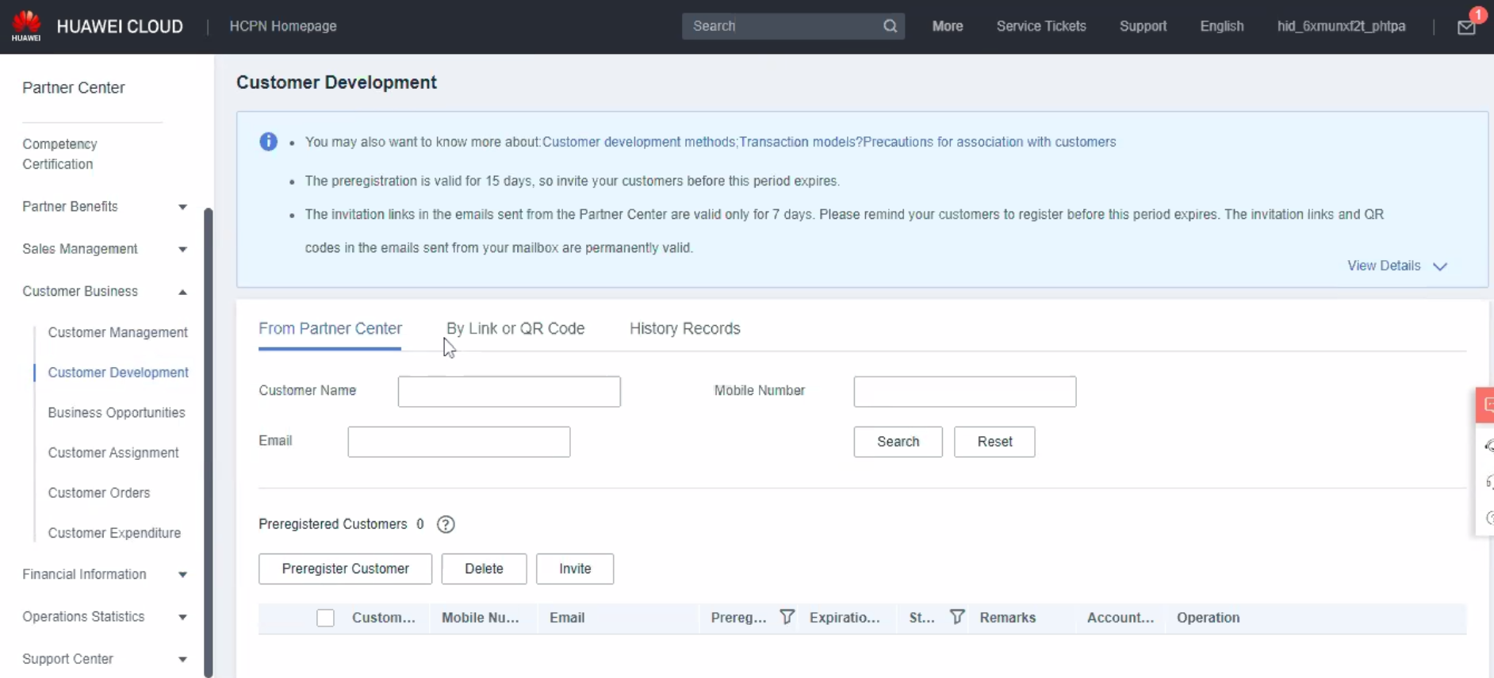Click the Customer Name input field

509,392
